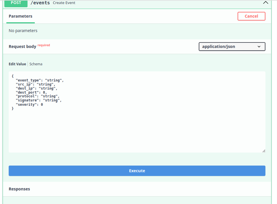Screen dimensions: 277x204
Task: Click the "severity" line in JSON body
Action: (29, 105)
